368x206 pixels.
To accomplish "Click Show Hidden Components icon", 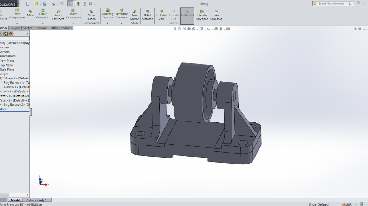I will [x=91, y=17].
